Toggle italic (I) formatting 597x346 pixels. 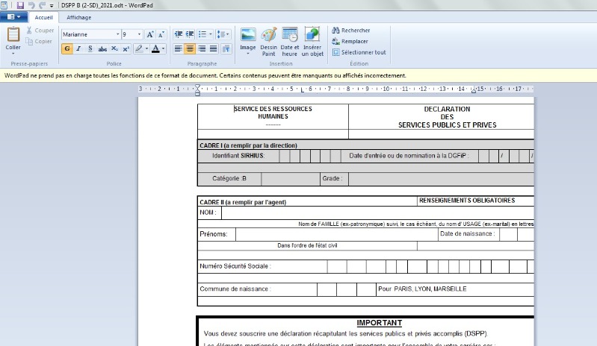coord(78,48)
